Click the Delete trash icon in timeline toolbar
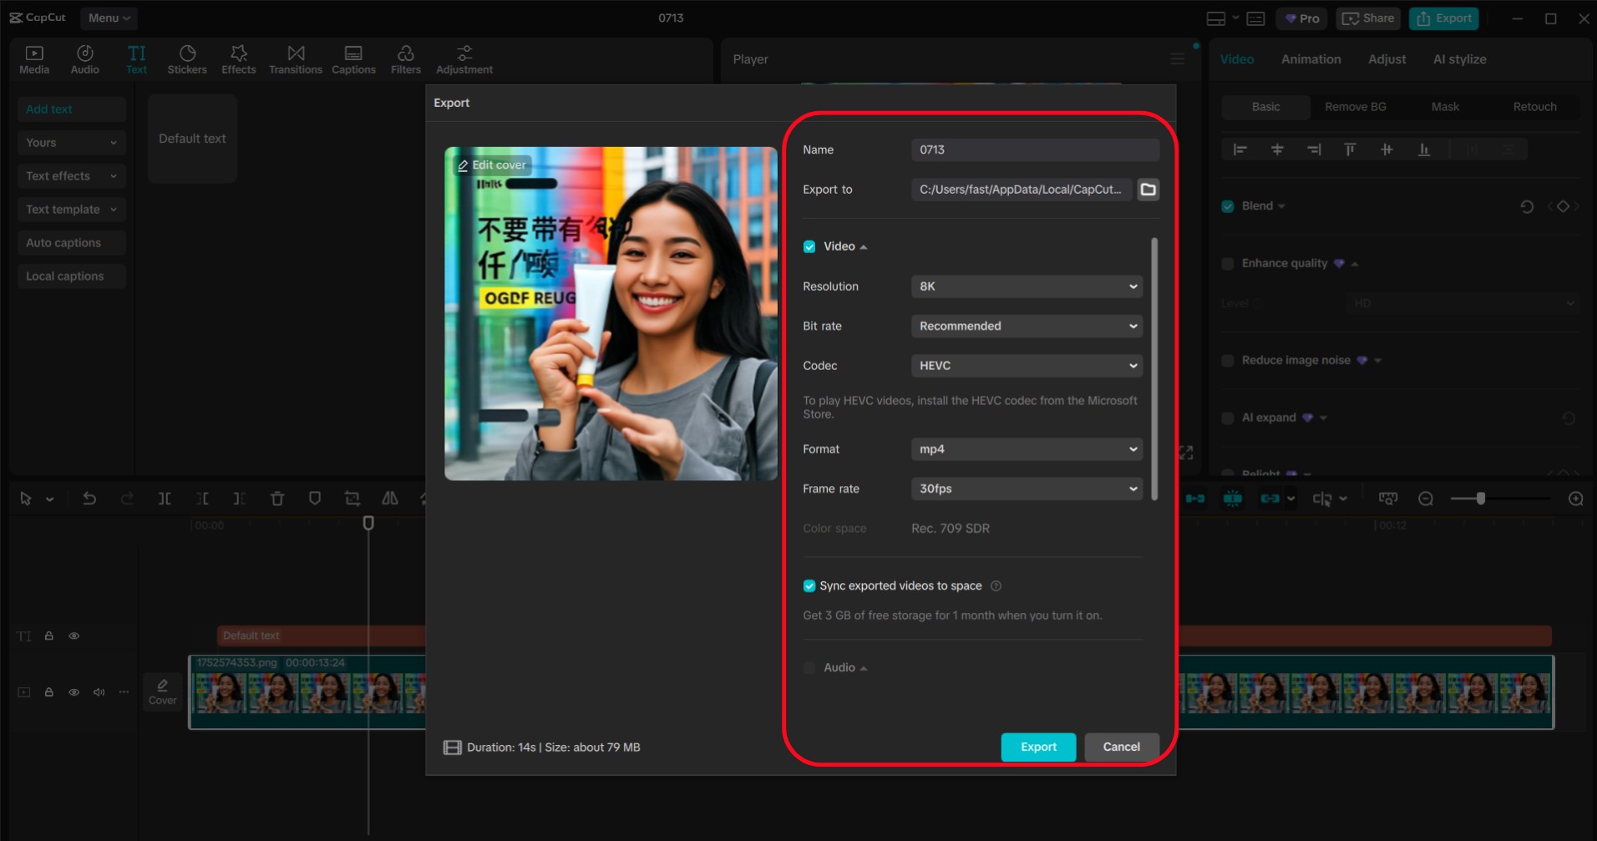Screen dimensions: 1597x841 tap(277, 499)
